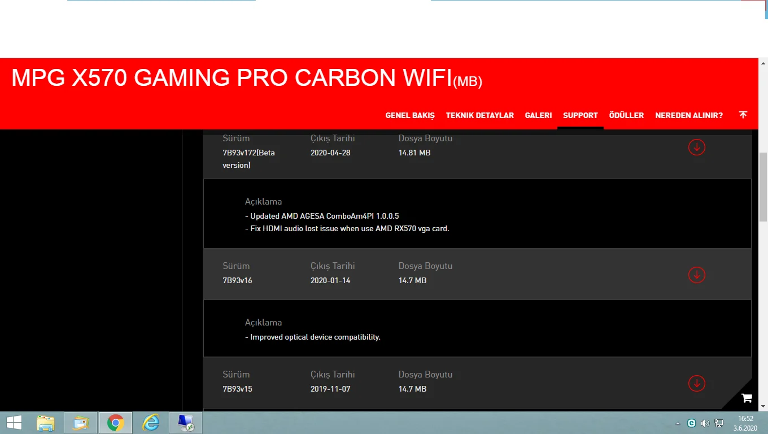Open Google Chrome from the taskbar
Screen dimensions: 768x434
click(115, 423)
